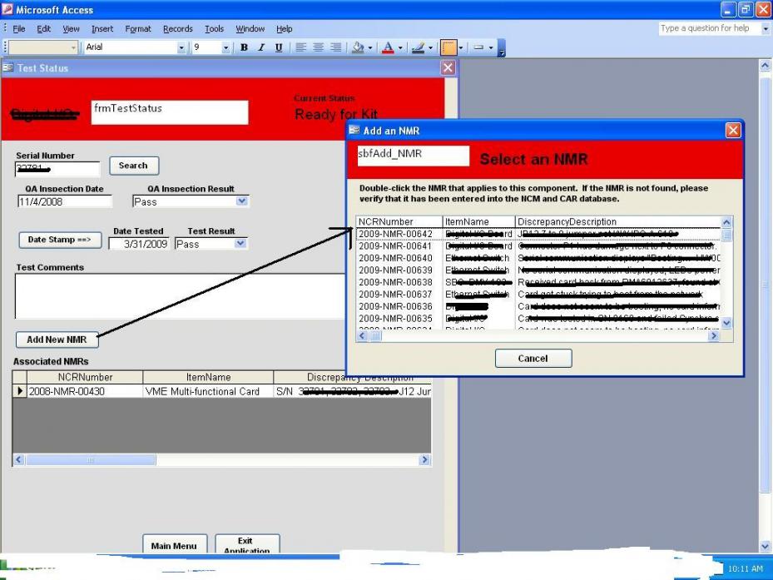Click the Exit Application button
Image resolution: width=773 pixels, height=580 pixels.
[247, 544]
